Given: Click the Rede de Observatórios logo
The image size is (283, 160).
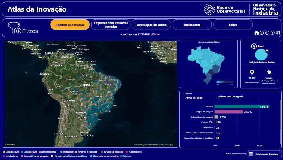Looking at the screenshot, I should 224,9.
